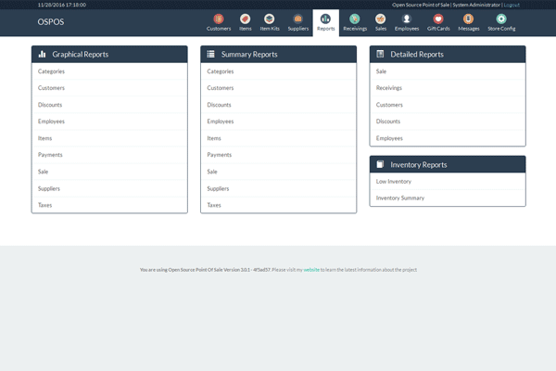
Task: Open Graphical Reports Payments
Action: tap(109, 155)
